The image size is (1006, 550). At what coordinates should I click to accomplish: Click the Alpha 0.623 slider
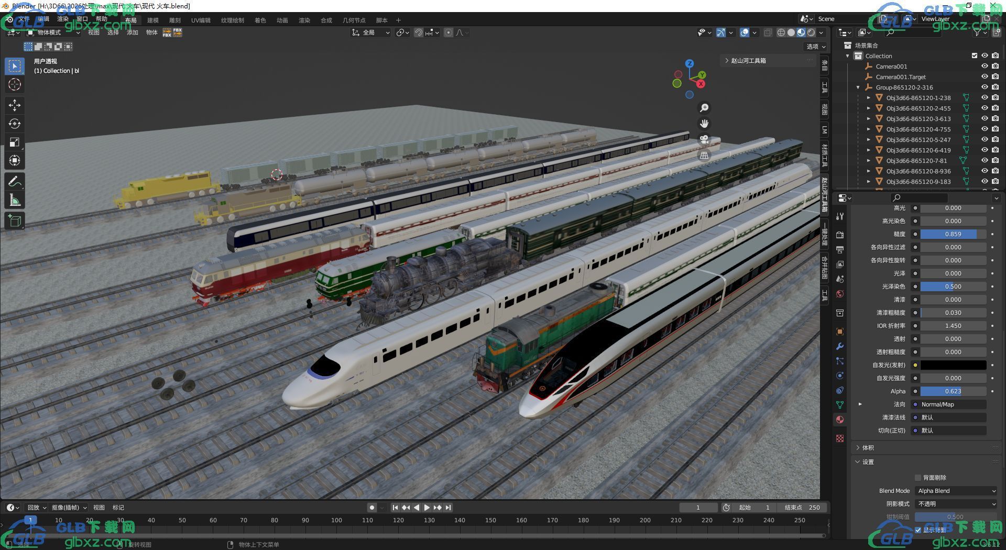(x=953, y=391)
